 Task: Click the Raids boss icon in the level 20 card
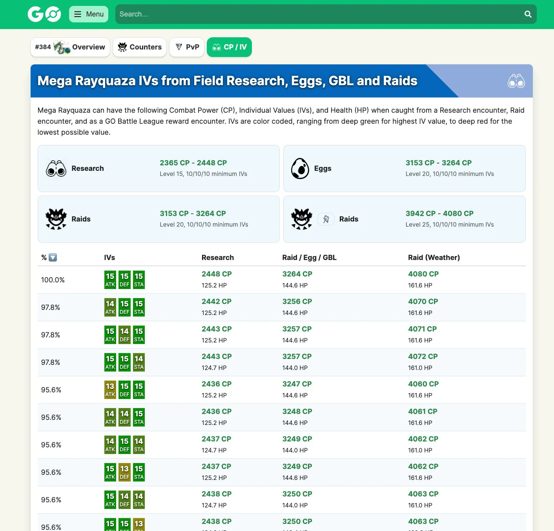[x=56, y=219]
